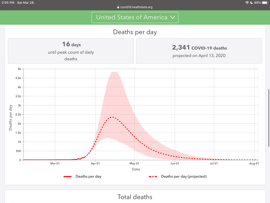Toggle the "Deaths per day" legend label
This screenshot has height=203, width=270.
88,177
